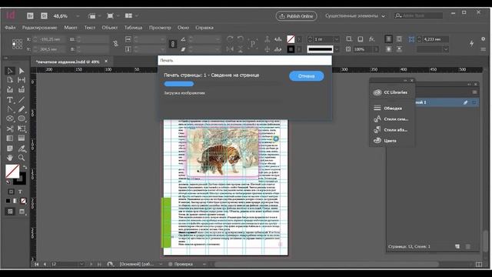The width and height of the screenshot is (492, 277).
Task: Go to the first page
Action: 37,264
